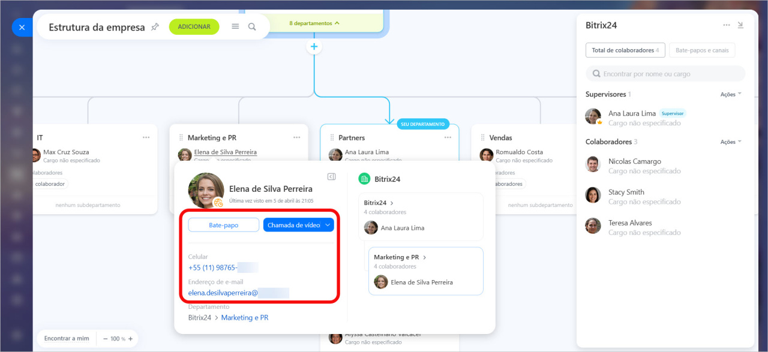Select Ana Laura Lima in Partners card
Viewport: 768px width, 352px height.
[367, 152]
